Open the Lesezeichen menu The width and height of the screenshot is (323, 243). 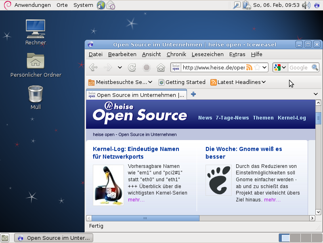click(208, 54)
